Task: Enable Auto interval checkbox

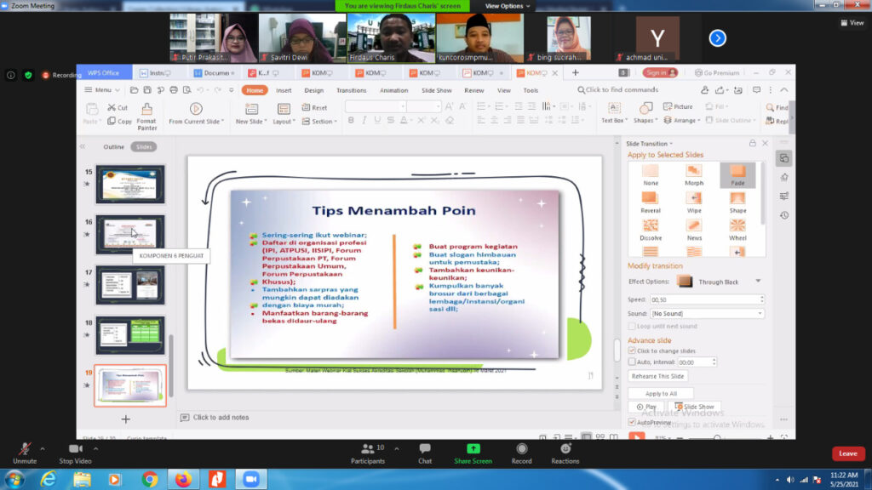Action: click(x=632, y=362)
